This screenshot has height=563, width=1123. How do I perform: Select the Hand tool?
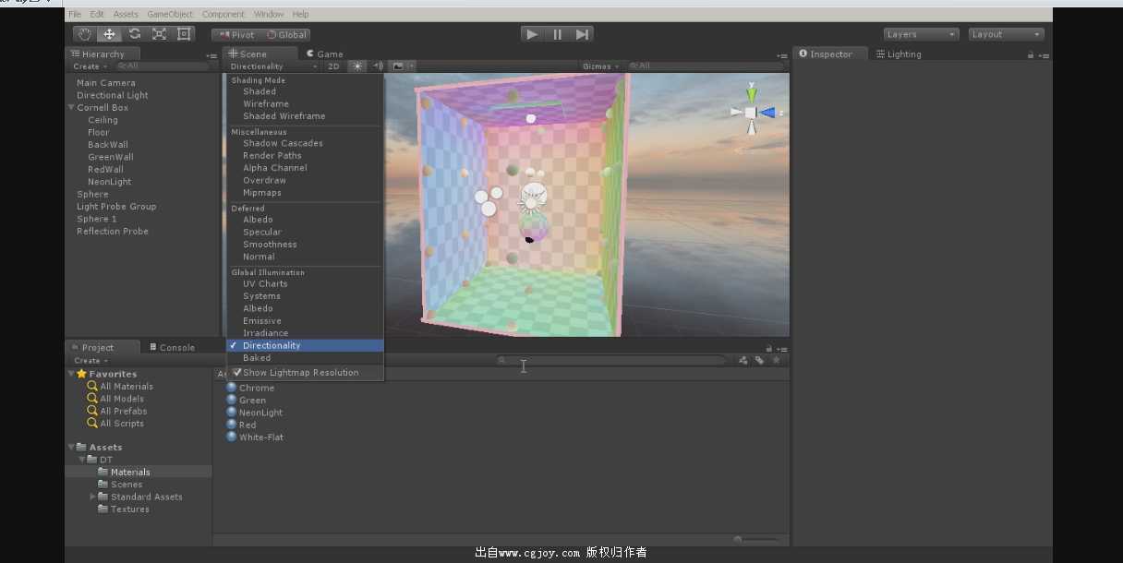pos(83,33)
